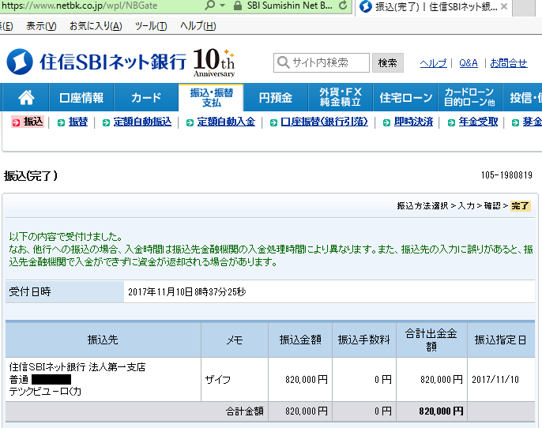Close the 振込(完了) browser tab
542x428 pixels.
coord(504,6)
